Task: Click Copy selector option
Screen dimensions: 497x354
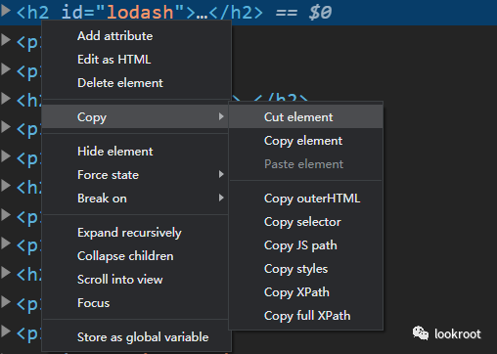Action: (x=306, y=222)
